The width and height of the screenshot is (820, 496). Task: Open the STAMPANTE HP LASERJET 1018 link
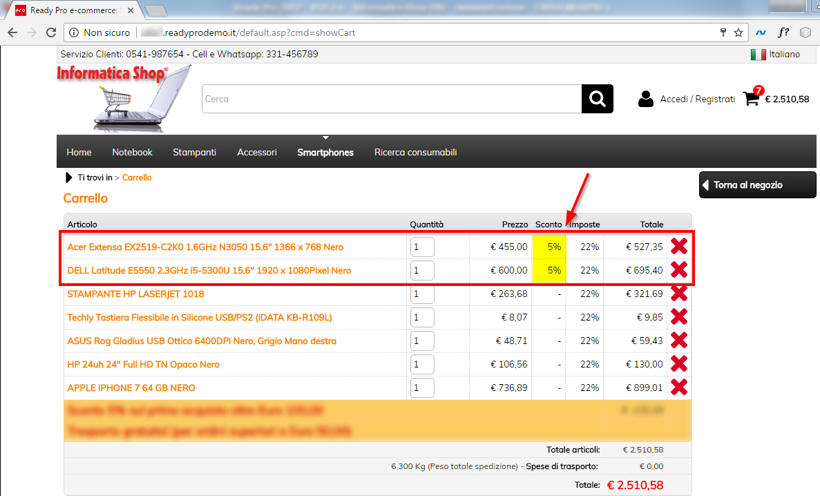click(135, 294)
